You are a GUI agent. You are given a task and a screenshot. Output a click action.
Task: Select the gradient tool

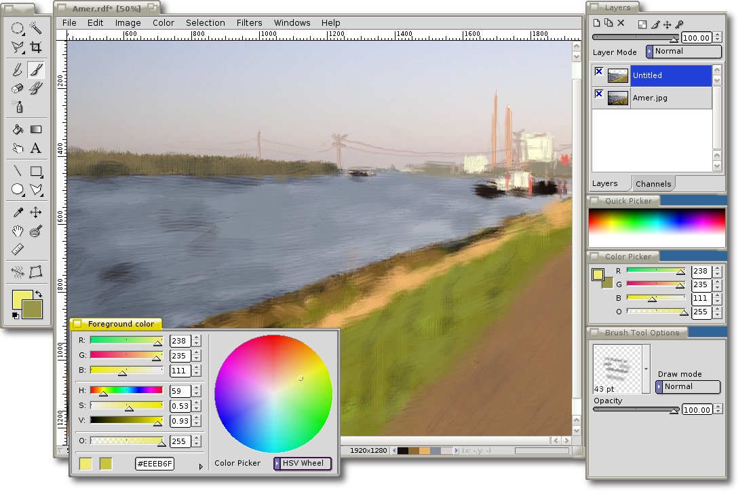point(35,129)
